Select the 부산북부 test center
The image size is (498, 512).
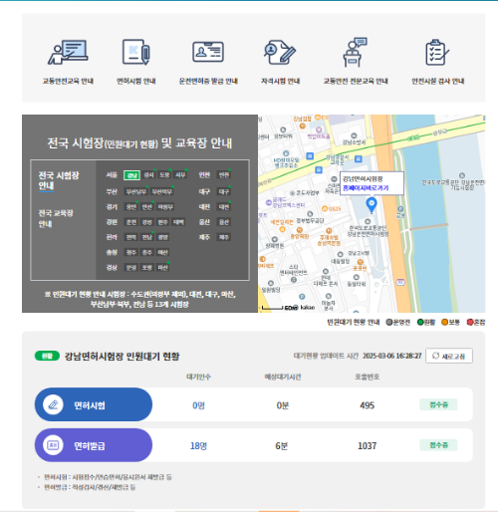(x=161, y=191)
